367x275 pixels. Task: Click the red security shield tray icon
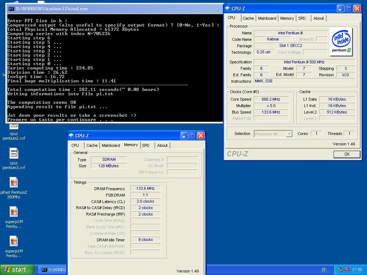click(x=347, y=270)
